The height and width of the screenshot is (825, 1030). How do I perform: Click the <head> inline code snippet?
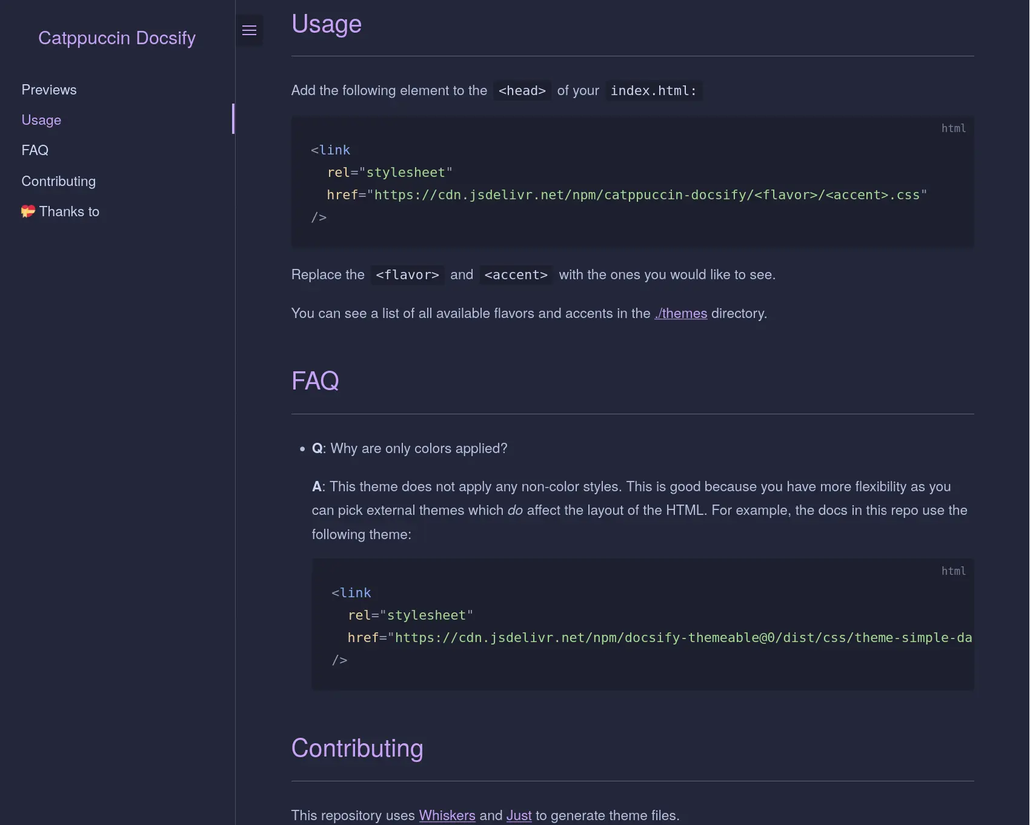point(522,91)
